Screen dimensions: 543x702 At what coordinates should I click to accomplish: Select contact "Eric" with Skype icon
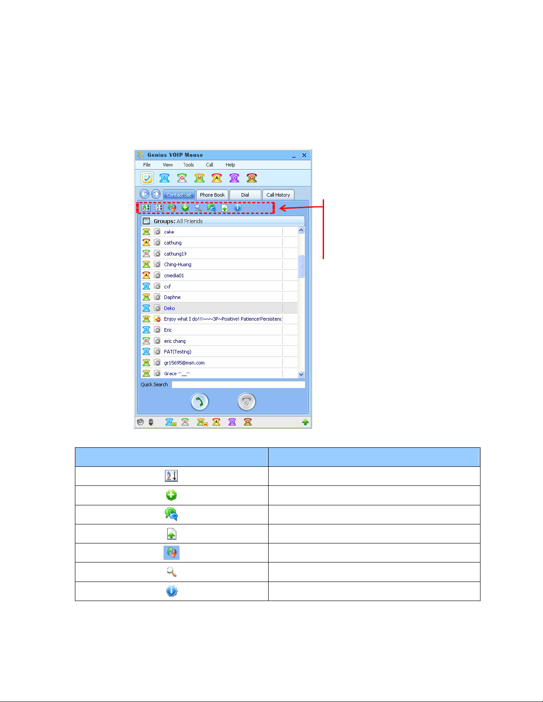[219, 330]
